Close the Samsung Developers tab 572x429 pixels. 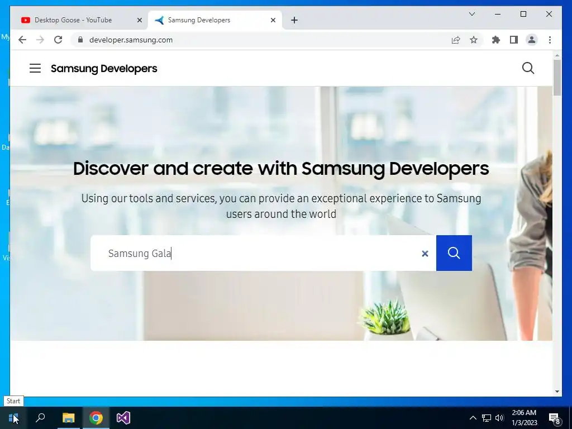(273, 20)
